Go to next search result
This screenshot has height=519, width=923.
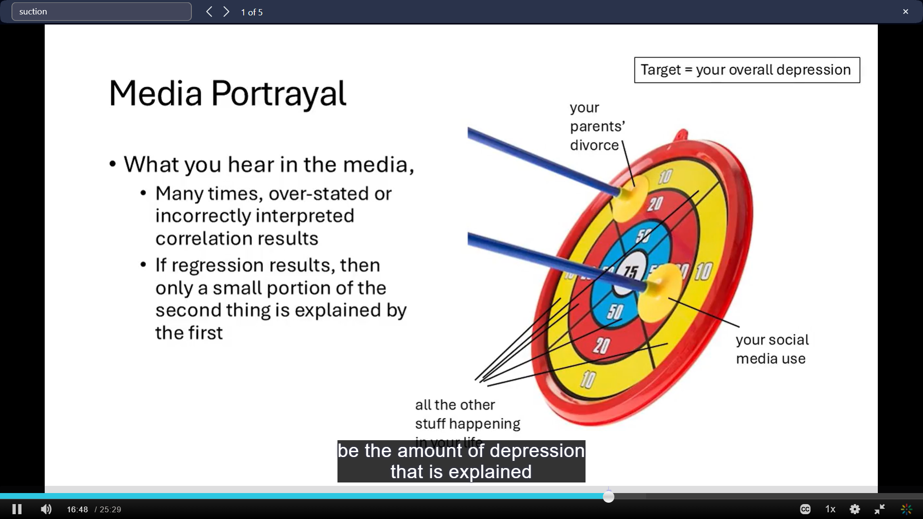[226, 12]
